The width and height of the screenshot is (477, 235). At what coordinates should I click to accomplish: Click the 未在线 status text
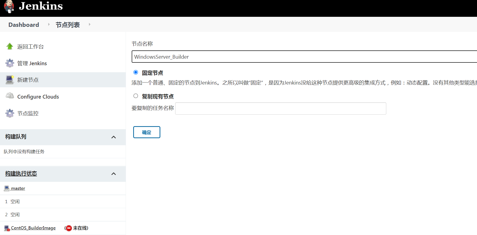coord(80,228)
